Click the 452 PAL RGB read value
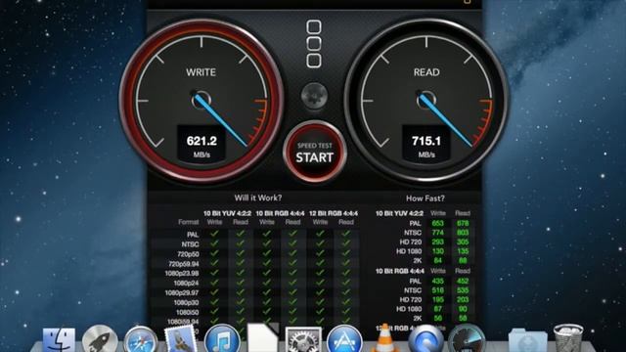 (x=463, y=281)
